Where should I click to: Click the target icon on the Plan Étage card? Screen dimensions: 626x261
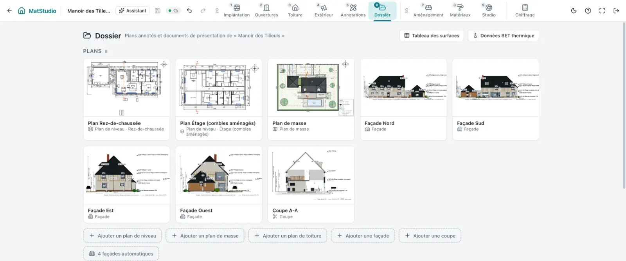(x=255, y=68)
